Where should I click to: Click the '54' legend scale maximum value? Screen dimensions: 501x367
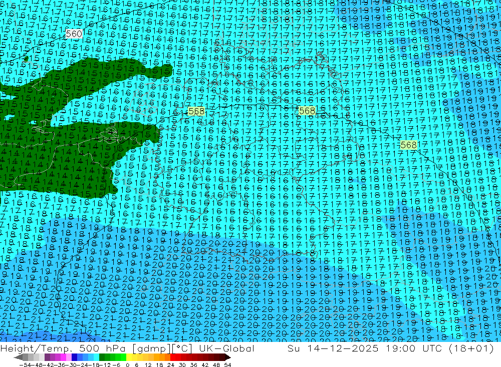227,365
